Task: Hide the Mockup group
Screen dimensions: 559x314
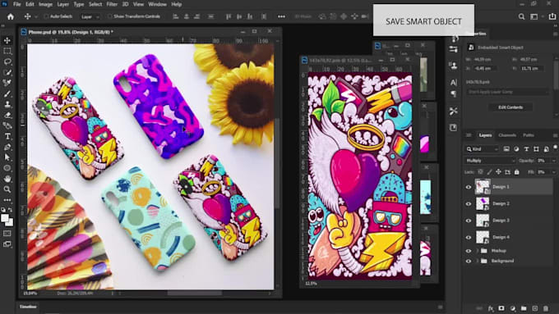Action: (x=469, y=251)
